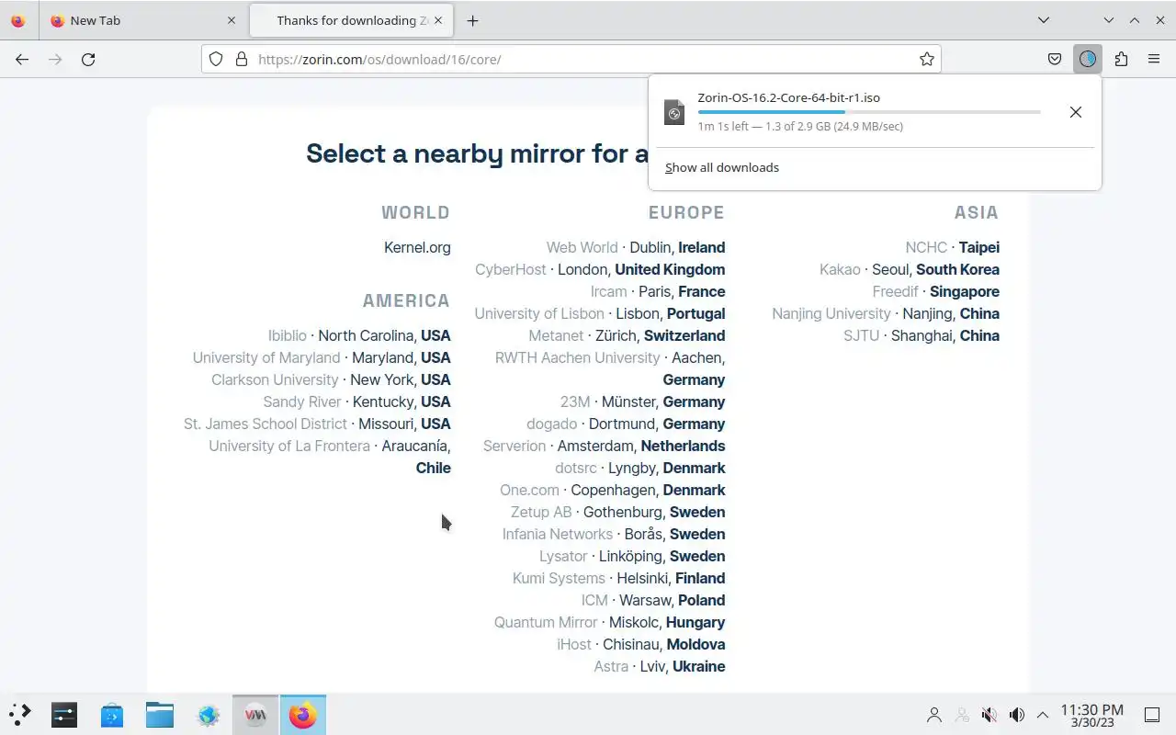Focus the URL address bar
1176x735 pixels.
click(x=571, y=59)
